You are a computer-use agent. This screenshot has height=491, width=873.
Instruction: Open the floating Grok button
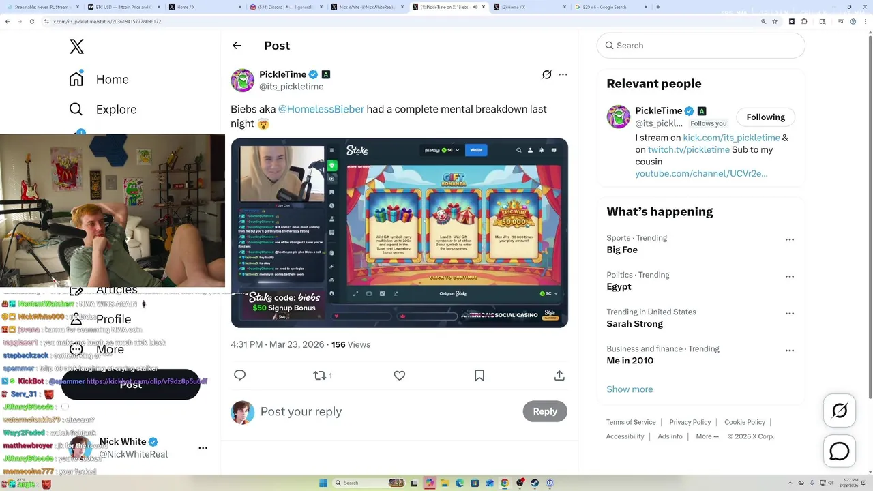coord(840,411)
